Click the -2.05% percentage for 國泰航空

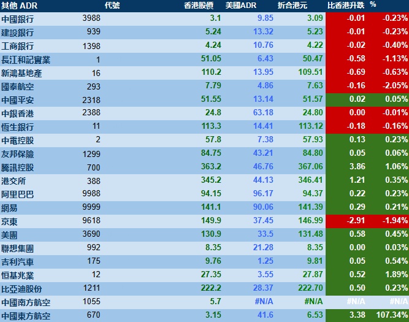395,86
